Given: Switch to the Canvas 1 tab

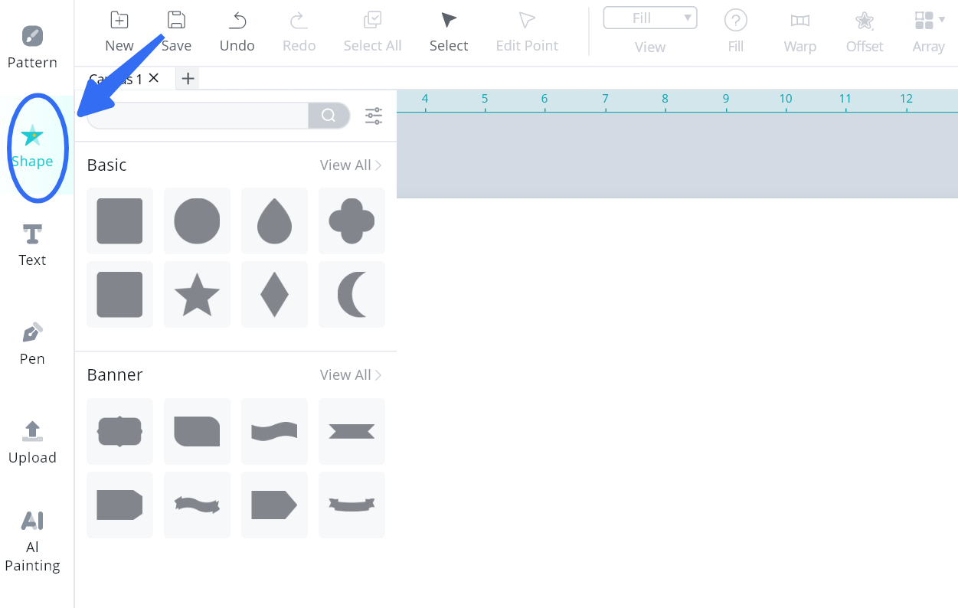Looking at the screenshot, I should [x=116, y=78].
